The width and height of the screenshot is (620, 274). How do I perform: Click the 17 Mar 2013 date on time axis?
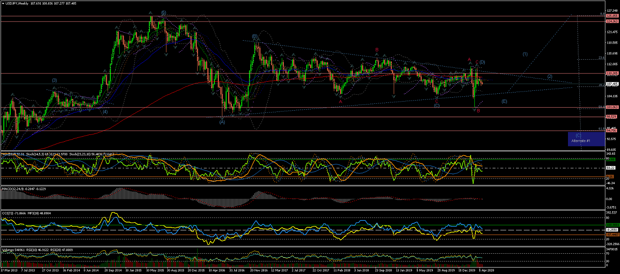(x=10, y=271)
